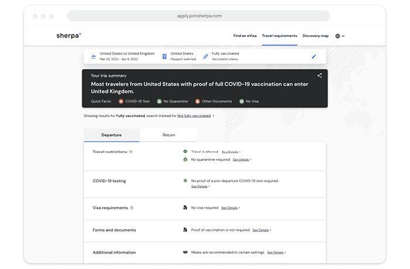Click the passport icon beside United States

coord(164,56)
